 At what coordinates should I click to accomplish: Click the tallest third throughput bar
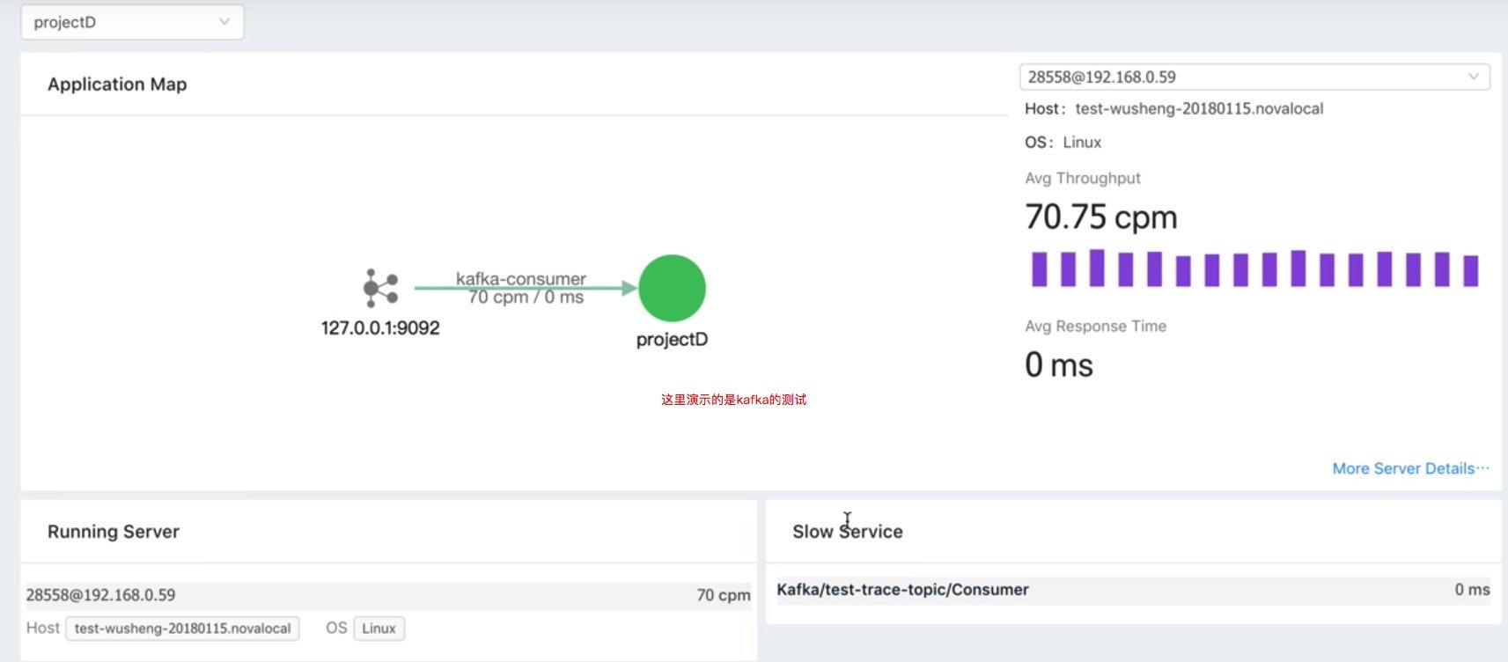pyautogui.click(x=1097, y=268)
